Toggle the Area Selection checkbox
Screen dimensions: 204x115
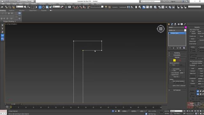170,73
